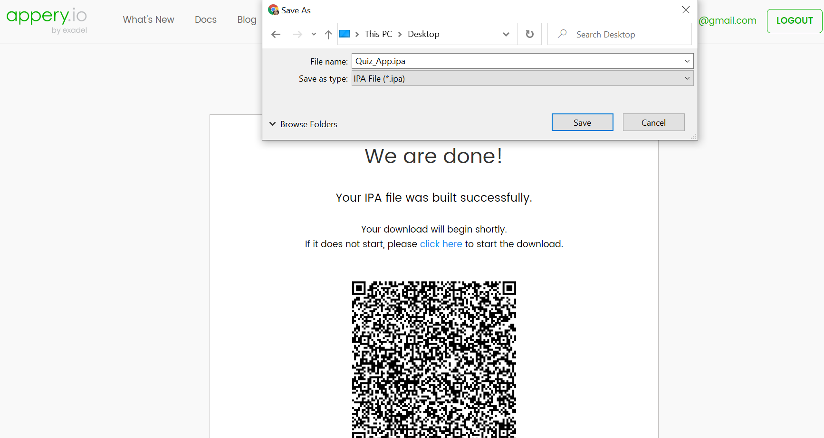Cancel the Save As dialog
The height and width of the screenshot is (438, 824).
click(653, 122)
